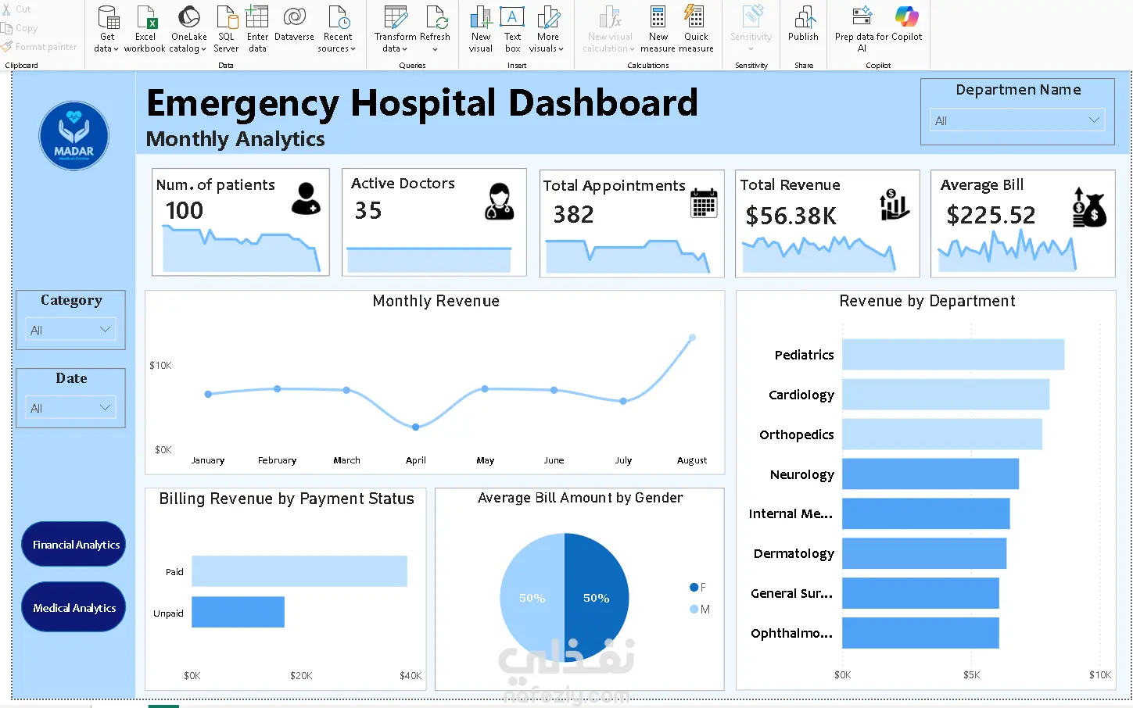Screen dimensions: 1133x708
Task: Click the Copy command in Clipboard group
Action: 20,28
